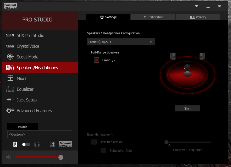Click the Sound Blaster logo beside Facebook
This screenshot has height=167, width=231.
(x=65, y=144)
